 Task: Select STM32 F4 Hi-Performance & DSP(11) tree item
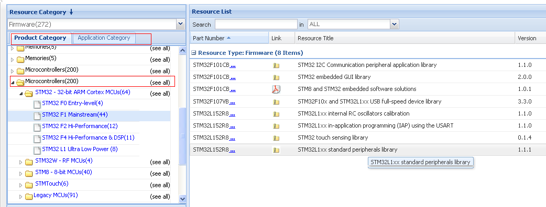pos(88,137)
